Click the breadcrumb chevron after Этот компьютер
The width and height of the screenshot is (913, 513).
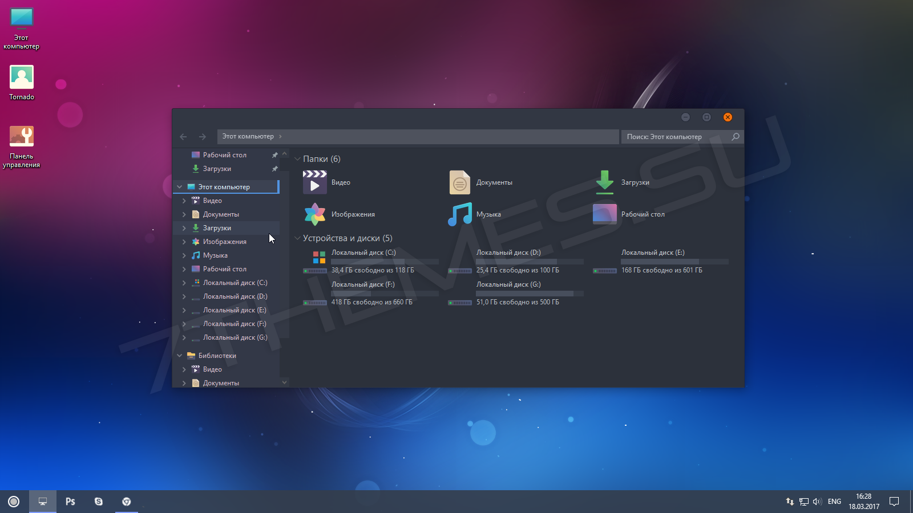point(280,136)
